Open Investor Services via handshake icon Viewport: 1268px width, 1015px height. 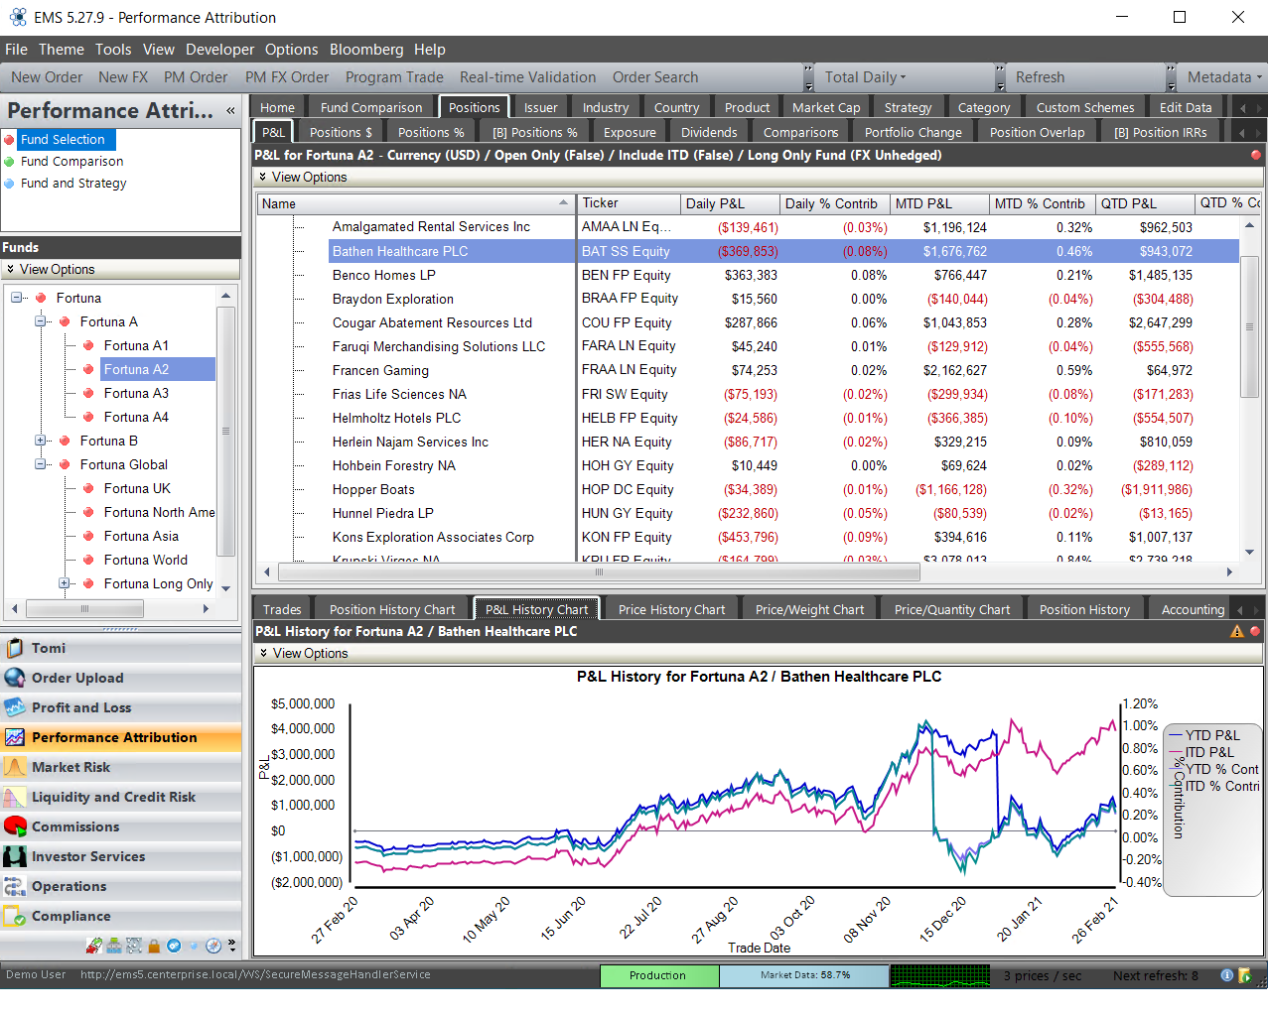pos(15,856)
